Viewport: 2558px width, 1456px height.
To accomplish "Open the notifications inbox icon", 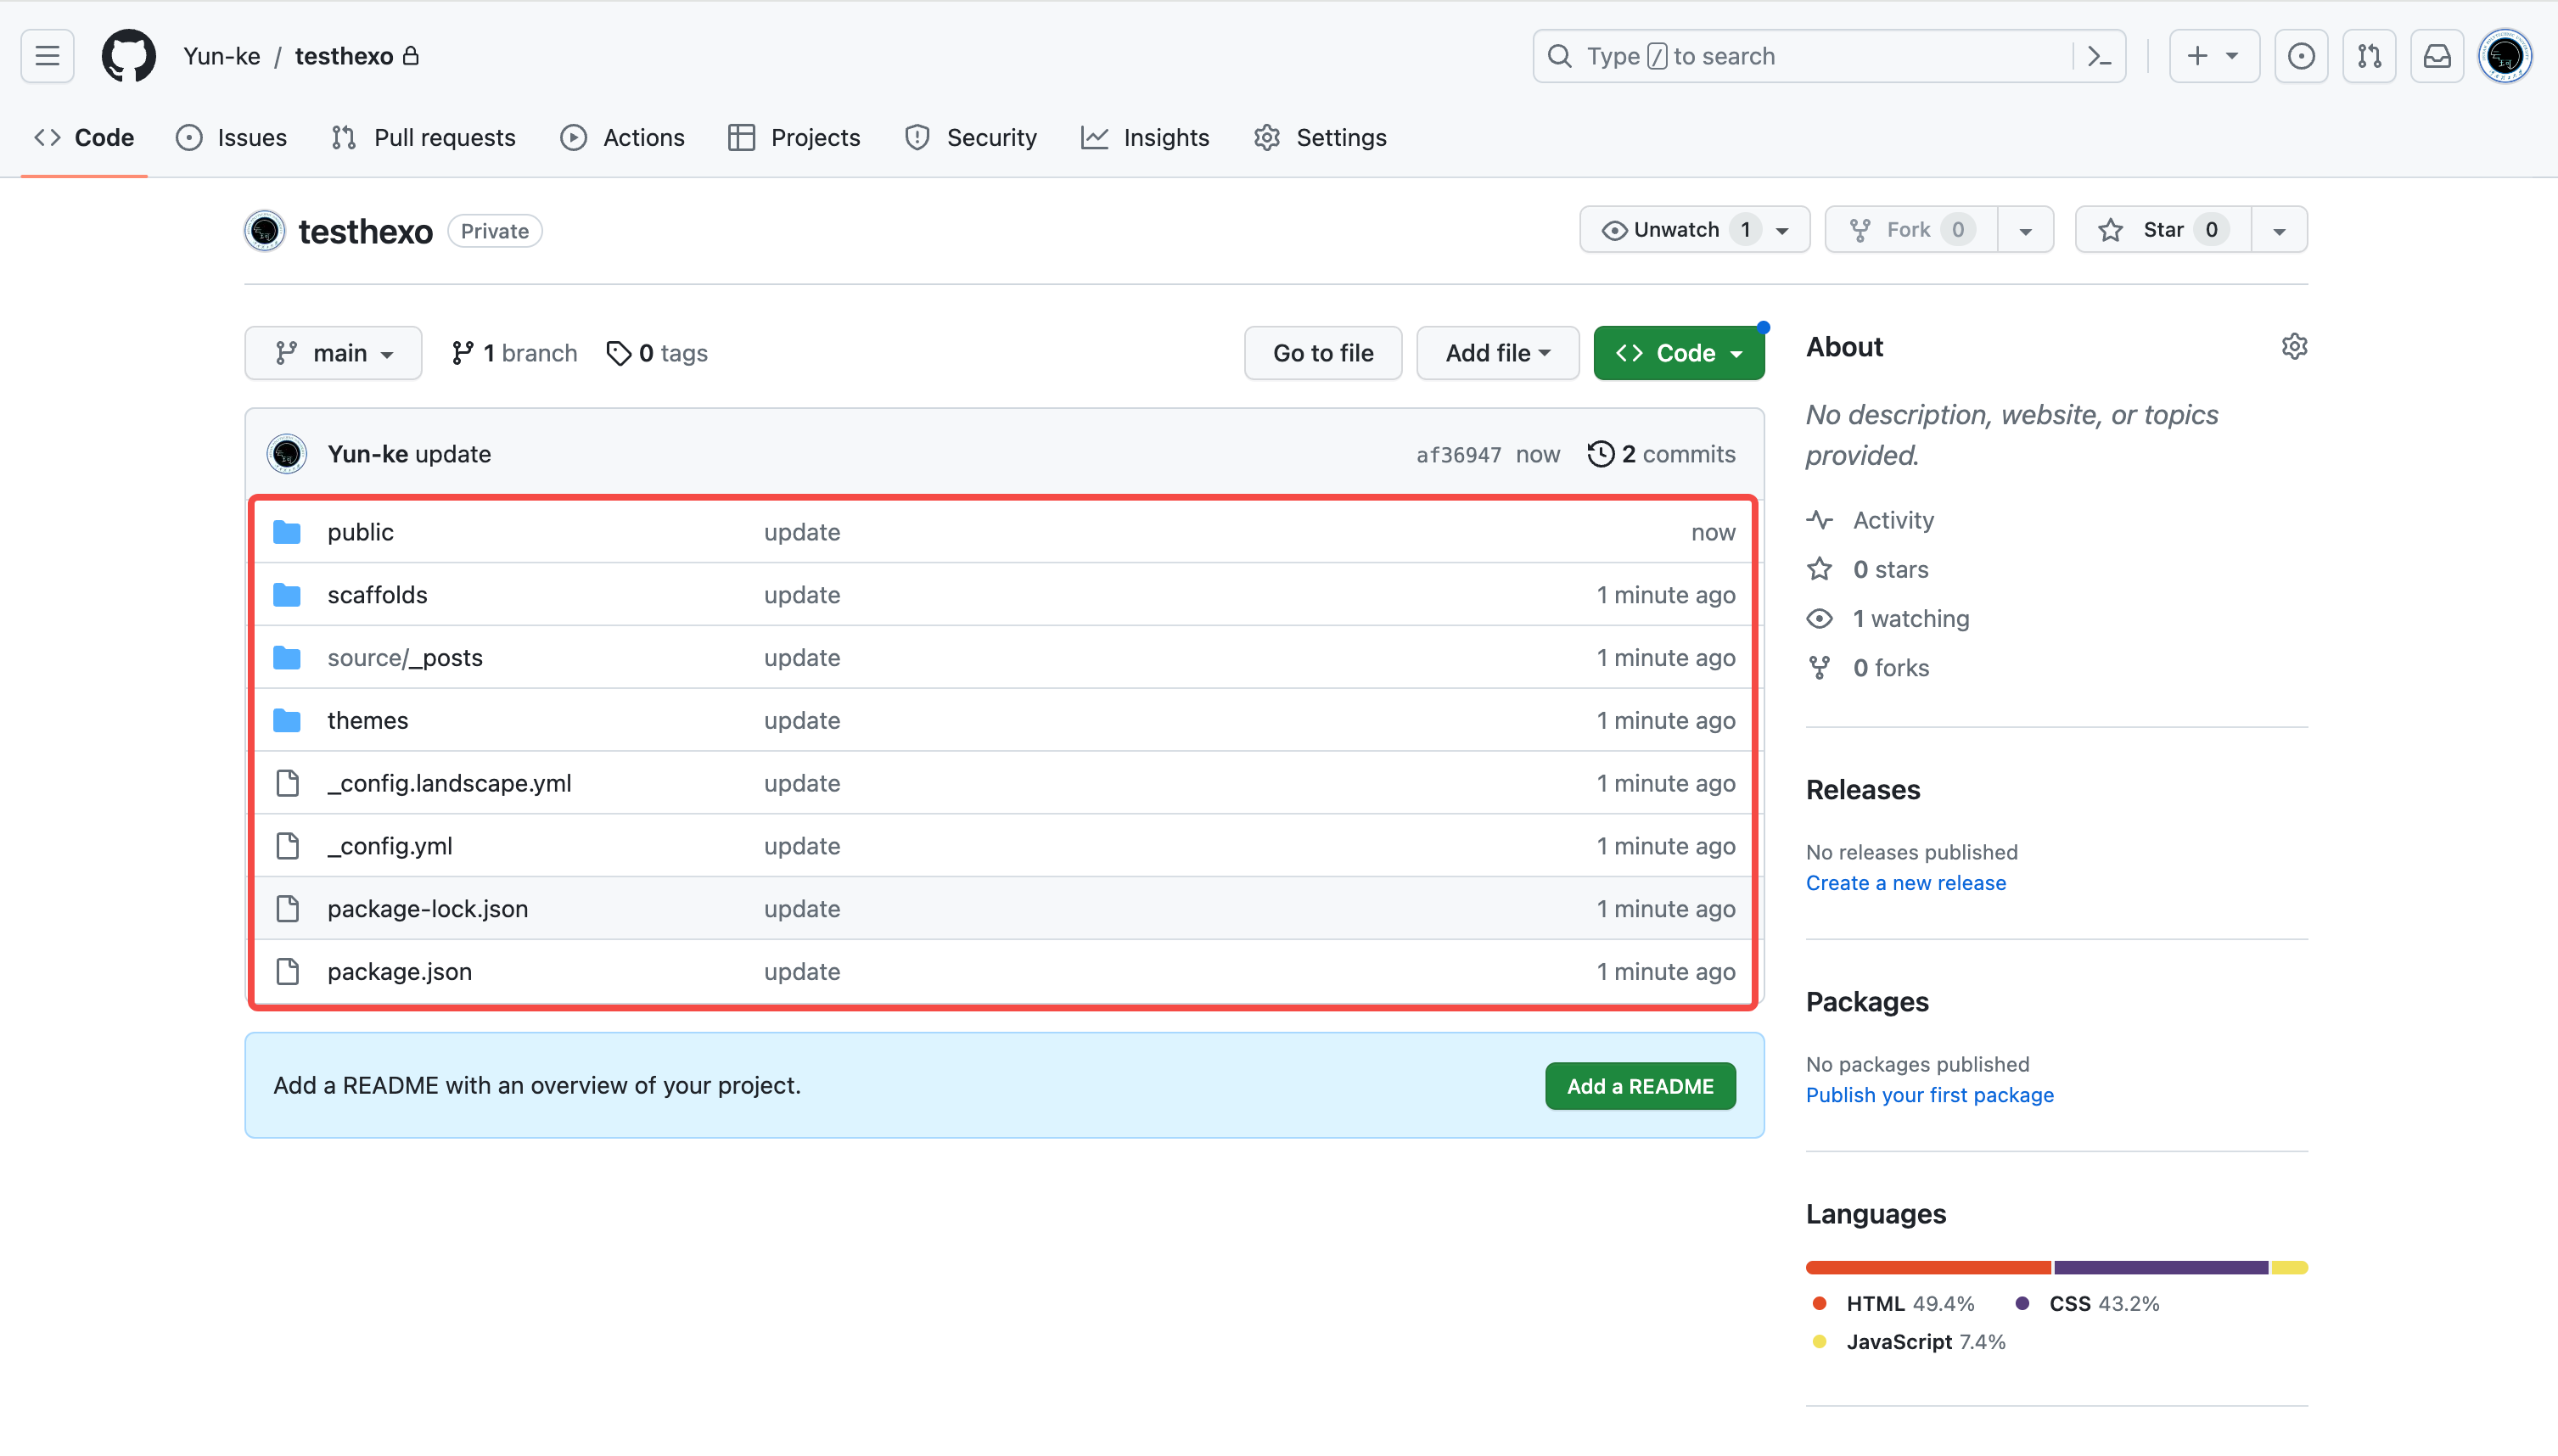I will tap(2437, 56).
